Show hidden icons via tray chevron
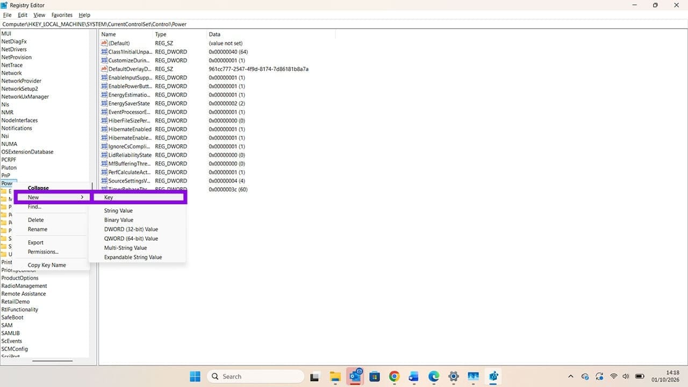This screenshot has height=387, width=688. [571, 376]
